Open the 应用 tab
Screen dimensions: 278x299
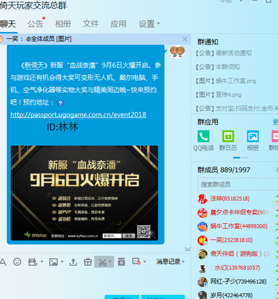[118, 24]
